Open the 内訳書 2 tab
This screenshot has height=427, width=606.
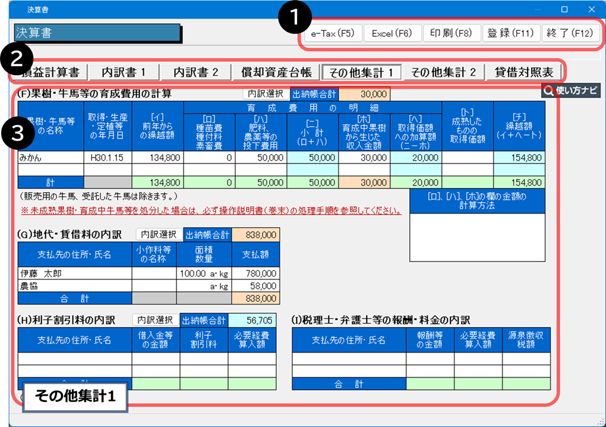[x=195, y=73]
